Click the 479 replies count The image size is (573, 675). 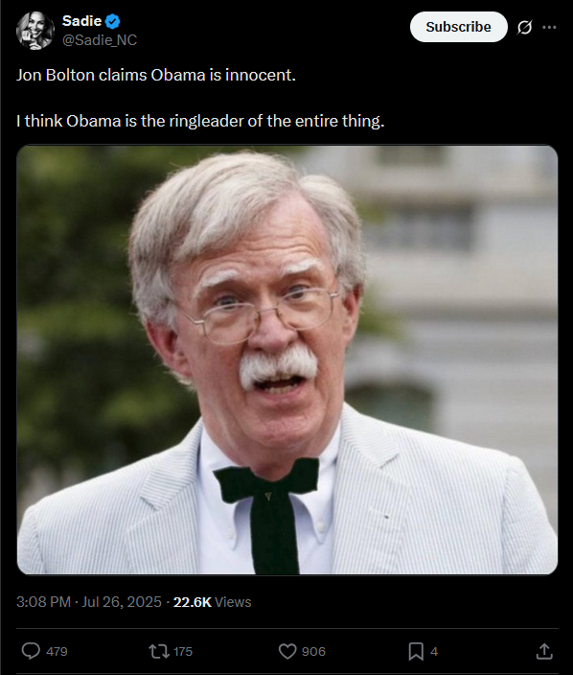[x=57, y=651]
